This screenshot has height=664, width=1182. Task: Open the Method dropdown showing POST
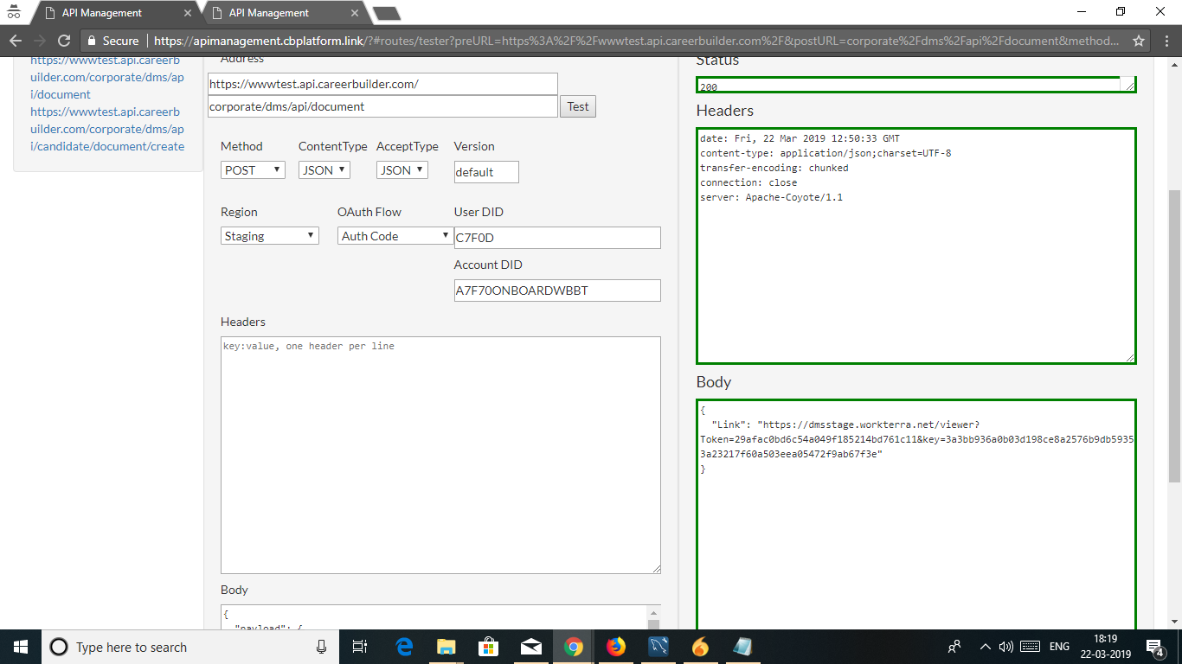253,170
